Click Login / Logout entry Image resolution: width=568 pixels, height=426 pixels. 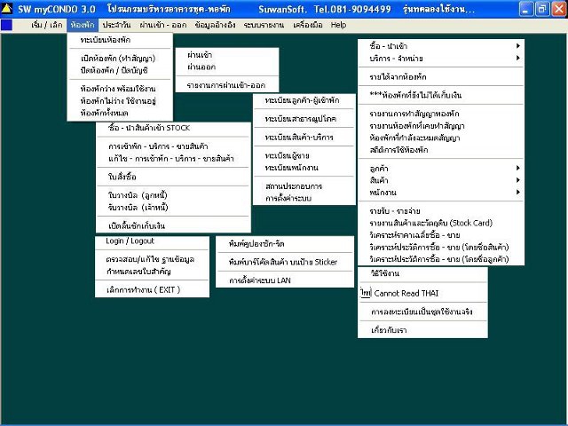(x=152, y=241)
